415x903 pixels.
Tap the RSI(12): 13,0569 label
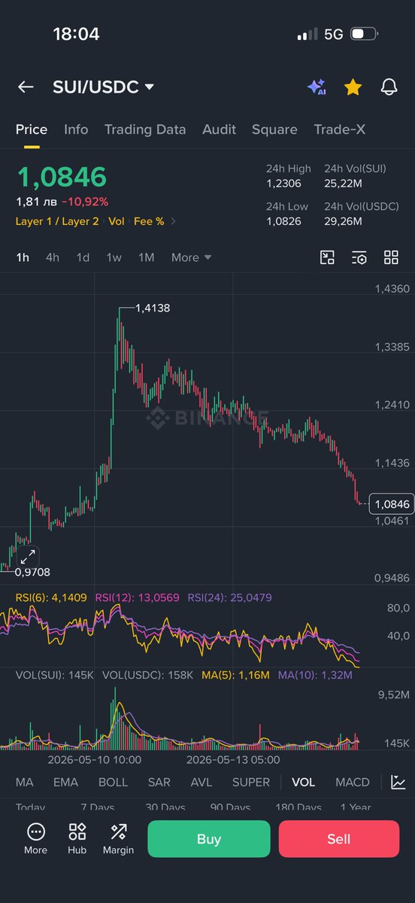tap(137, 597)
